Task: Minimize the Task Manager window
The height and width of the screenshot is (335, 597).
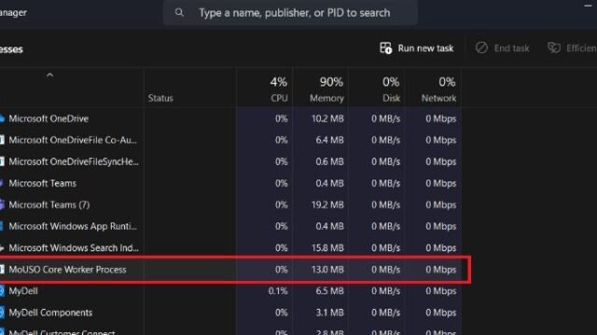Action: point(588,6)
